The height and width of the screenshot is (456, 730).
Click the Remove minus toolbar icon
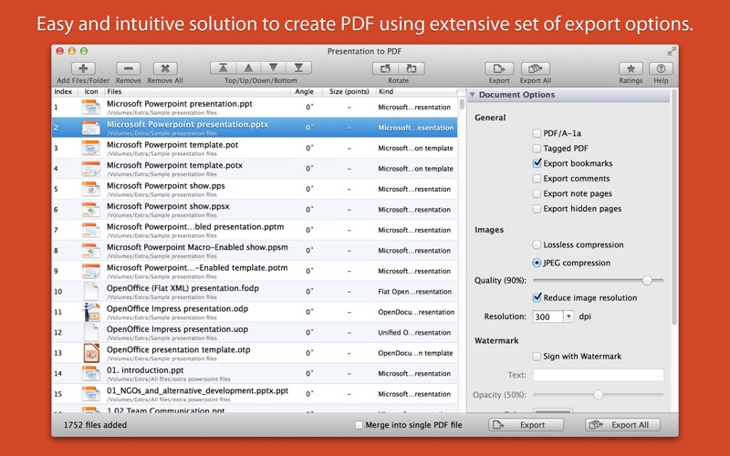coord(128,68)
